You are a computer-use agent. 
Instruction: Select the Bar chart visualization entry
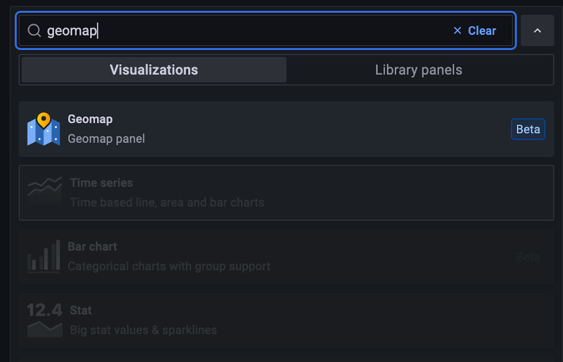[281, 256]
